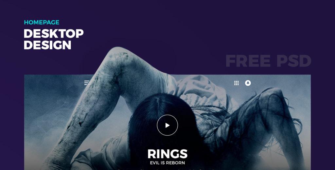Click the word FREE in the watermark
335x170 pixels.
tap(248, 61)
